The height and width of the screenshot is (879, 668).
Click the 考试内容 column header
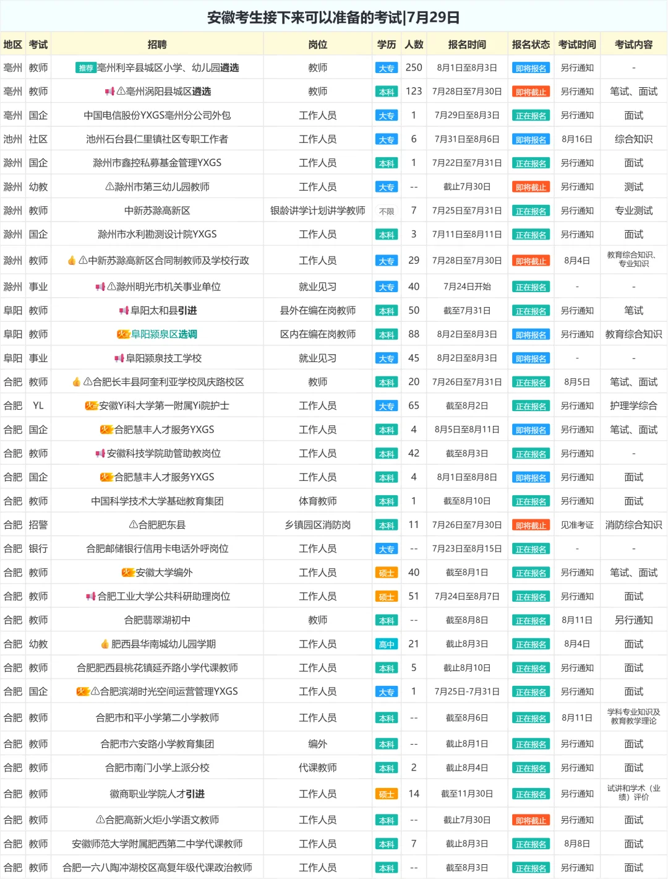[634, 45]
